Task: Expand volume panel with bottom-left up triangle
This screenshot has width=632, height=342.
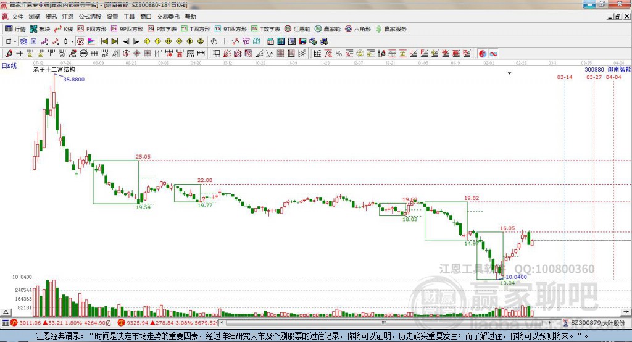Action: pos(6,312)
